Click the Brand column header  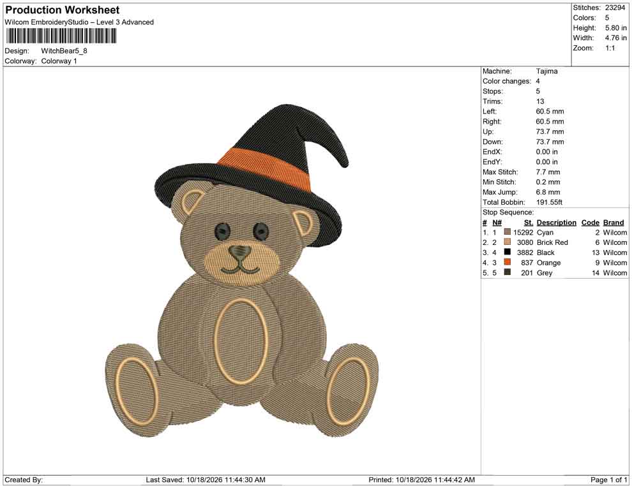(x=613, y=223)
